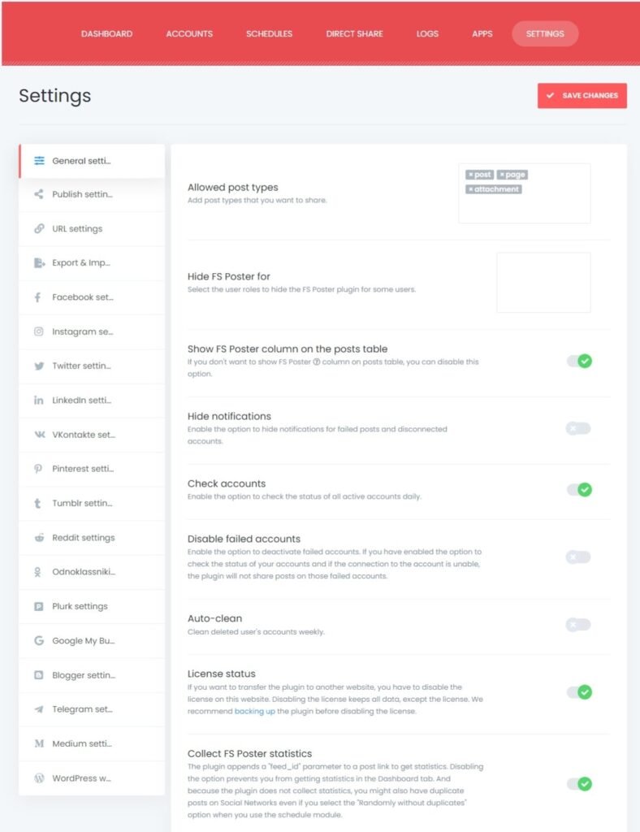Click the Save Changes button
640x832 pixels.
click(582, 96)
